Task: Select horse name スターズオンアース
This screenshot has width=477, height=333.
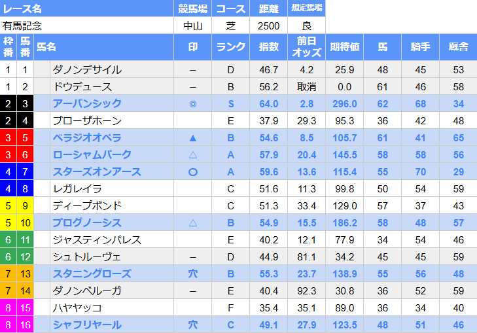Action: click(97, 172)
